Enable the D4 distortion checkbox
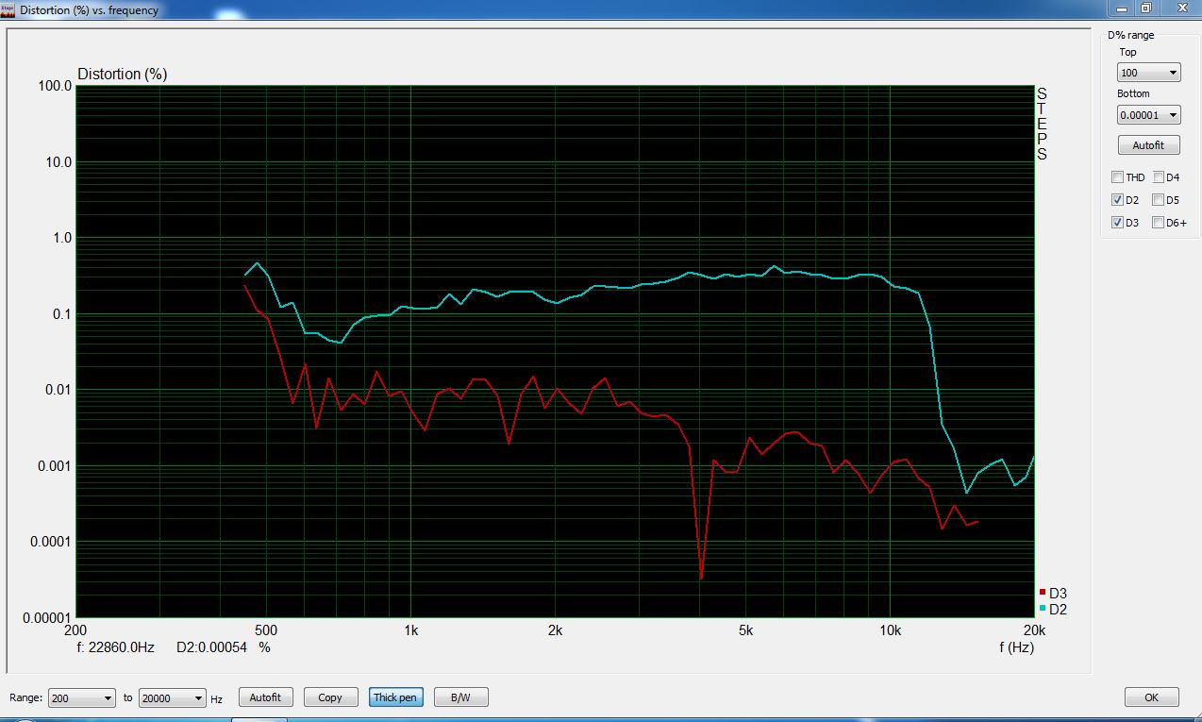Image resolution: width=1202 pixels, height=722 pixels. (x=1159, y=177)
